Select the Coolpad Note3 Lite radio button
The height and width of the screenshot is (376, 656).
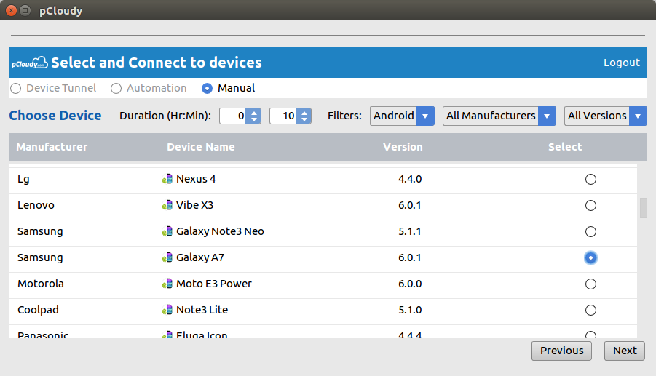[590, 310]
